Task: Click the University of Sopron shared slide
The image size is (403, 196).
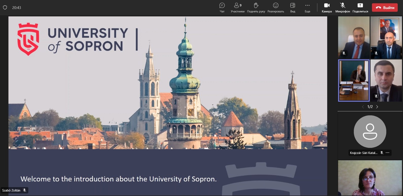Action: (x=168, y=101)
